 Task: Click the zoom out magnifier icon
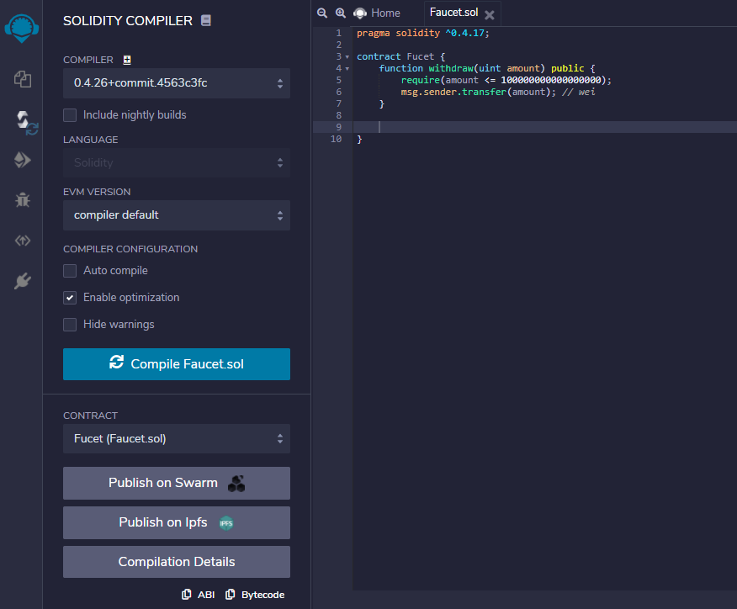(322, 13)
